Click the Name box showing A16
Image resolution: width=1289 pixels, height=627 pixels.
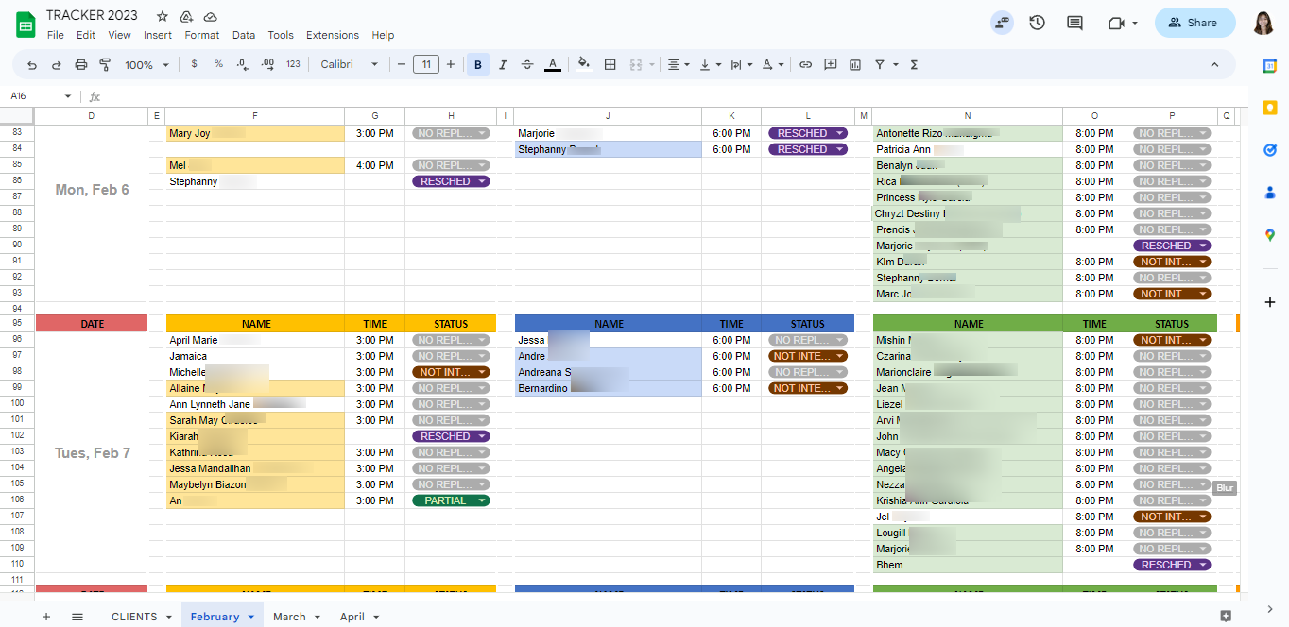click(x=34, y=96)
